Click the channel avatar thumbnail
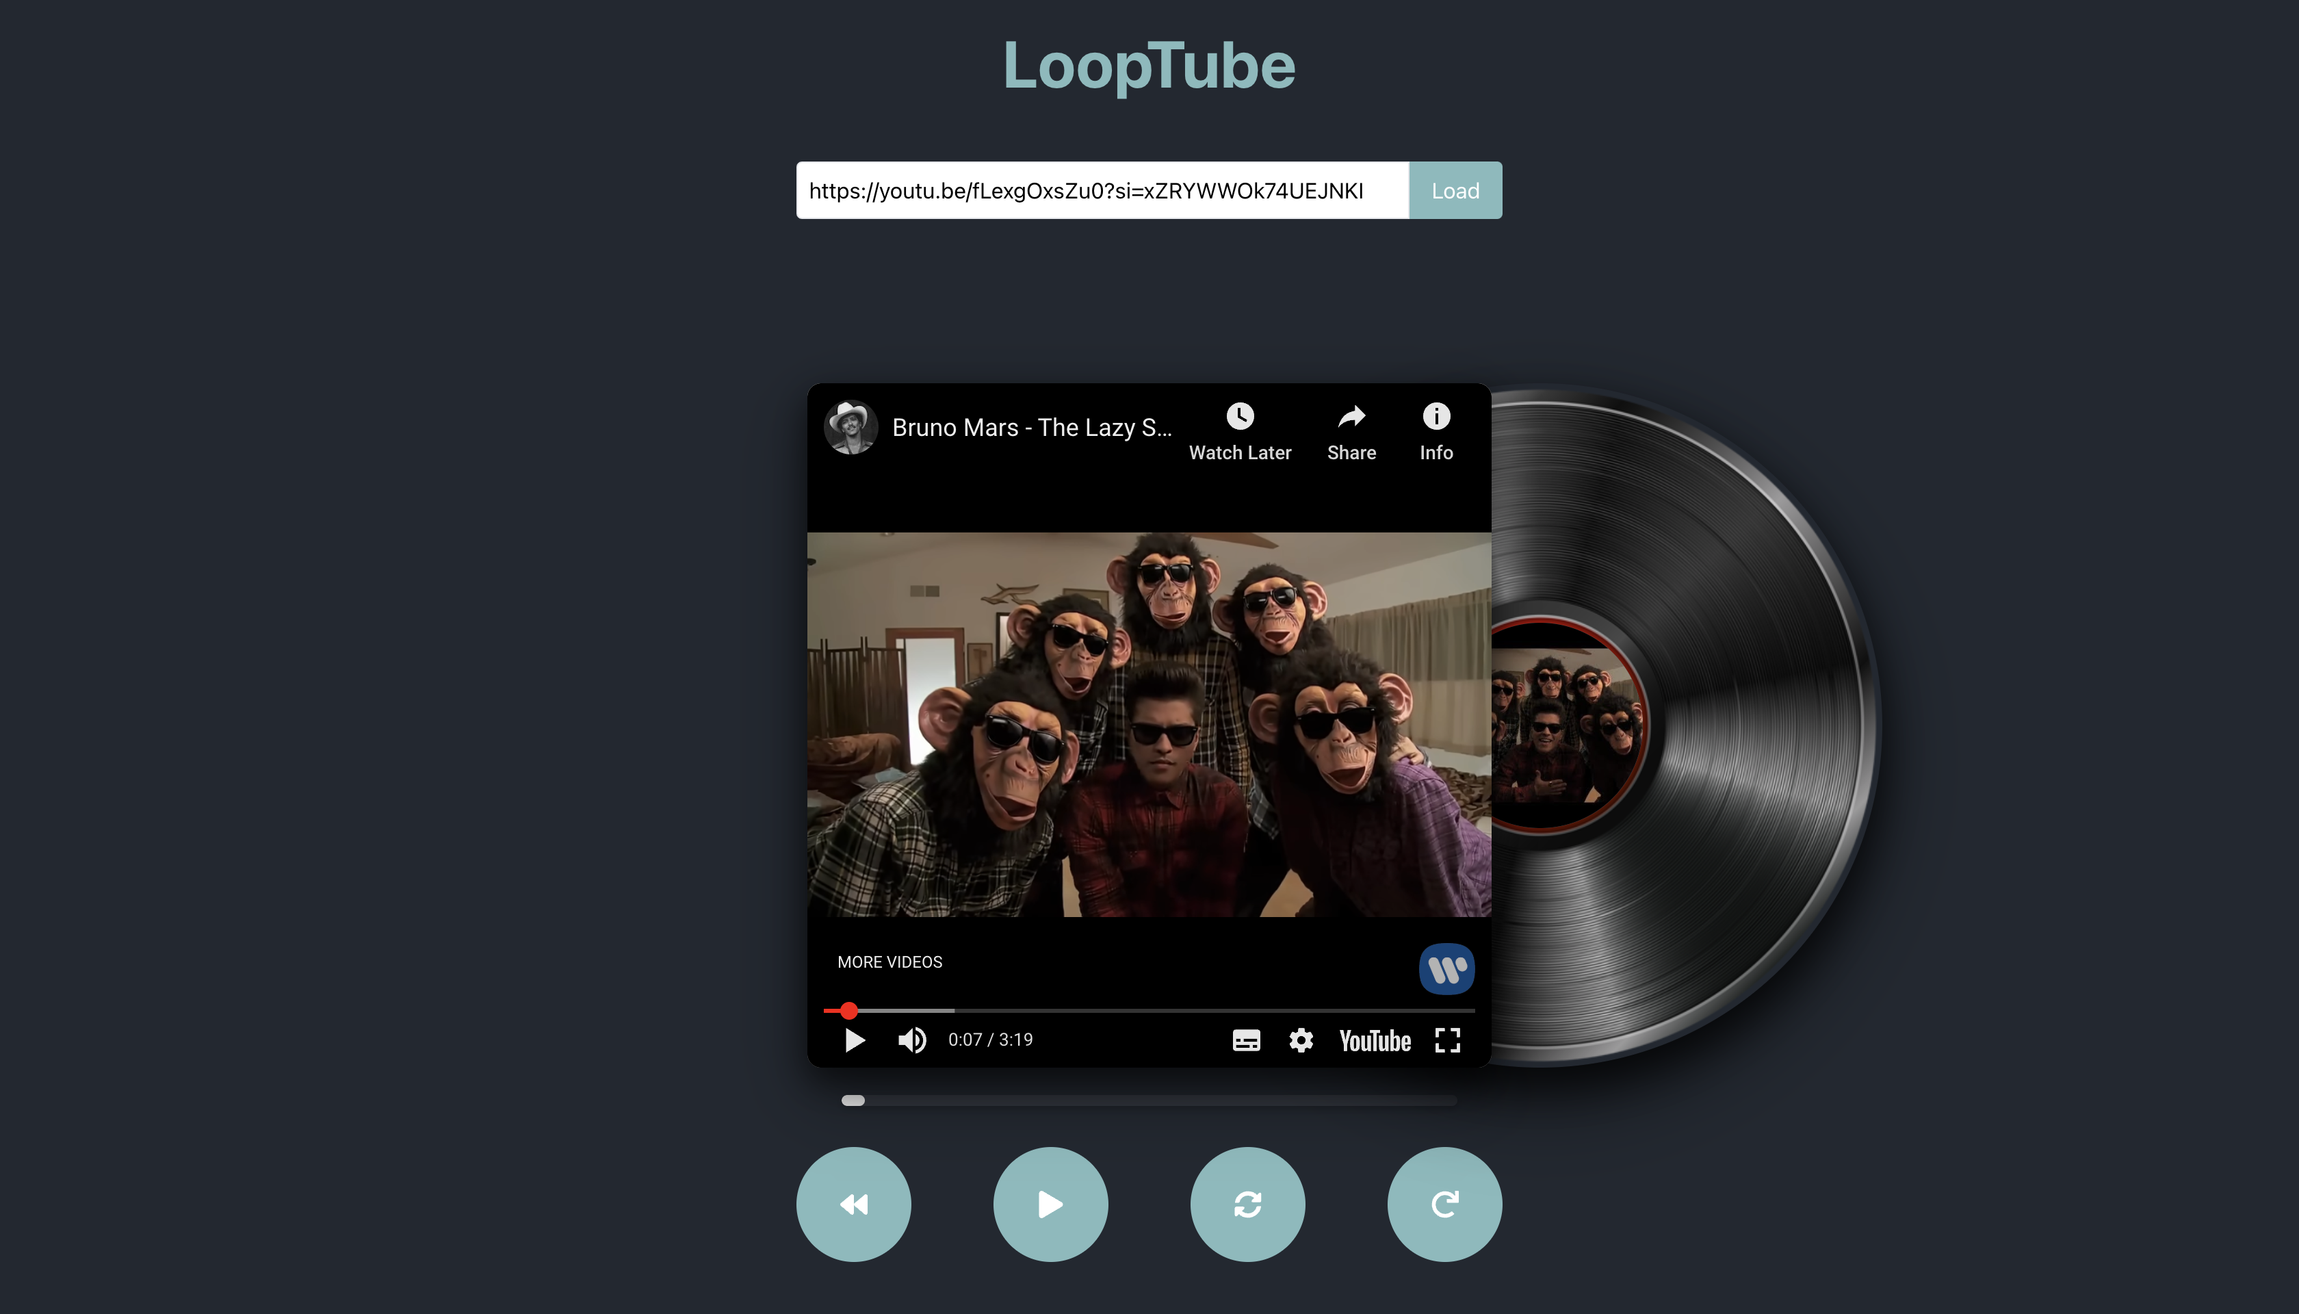The image size is (2299, 1314). [851, 427]
